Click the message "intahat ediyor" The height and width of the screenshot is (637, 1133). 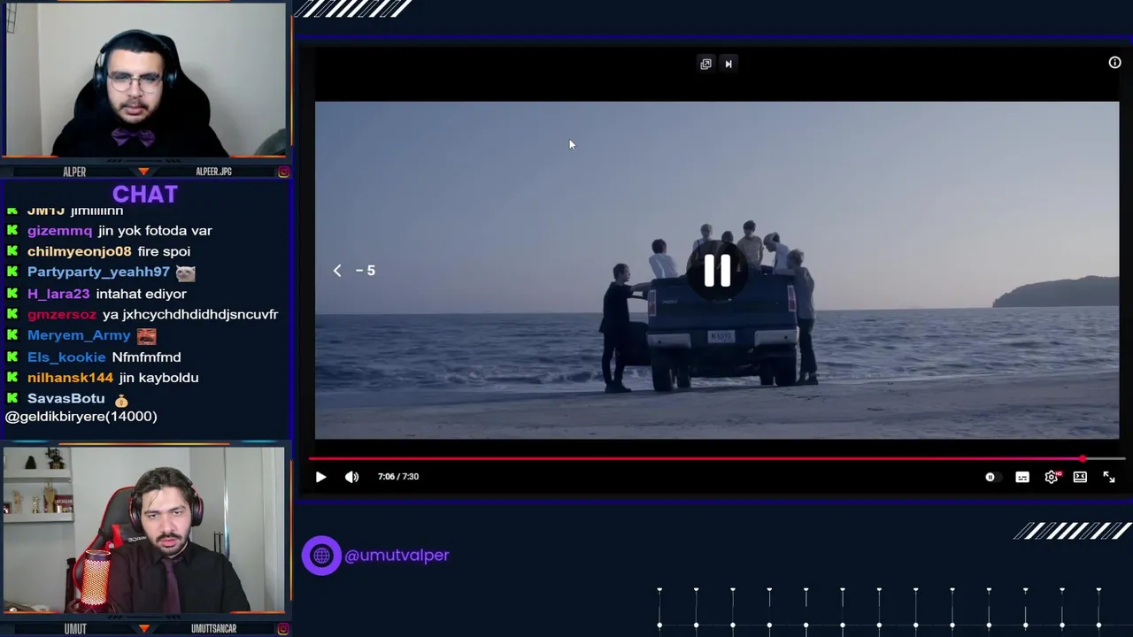pyautogui.click(x=141, y=294)
